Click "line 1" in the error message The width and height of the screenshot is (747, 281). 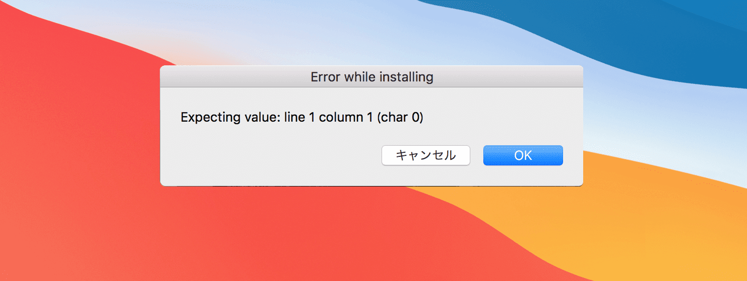click(298, 118)
